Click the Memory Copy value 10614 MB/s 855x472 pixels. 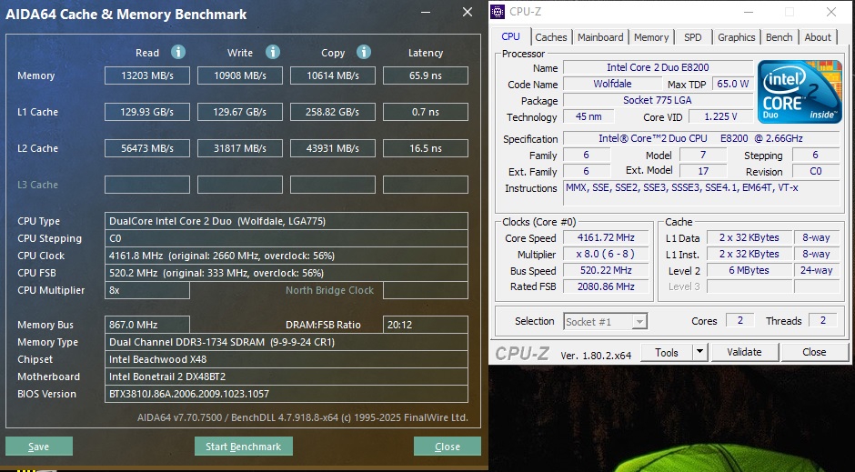[333, 75]
